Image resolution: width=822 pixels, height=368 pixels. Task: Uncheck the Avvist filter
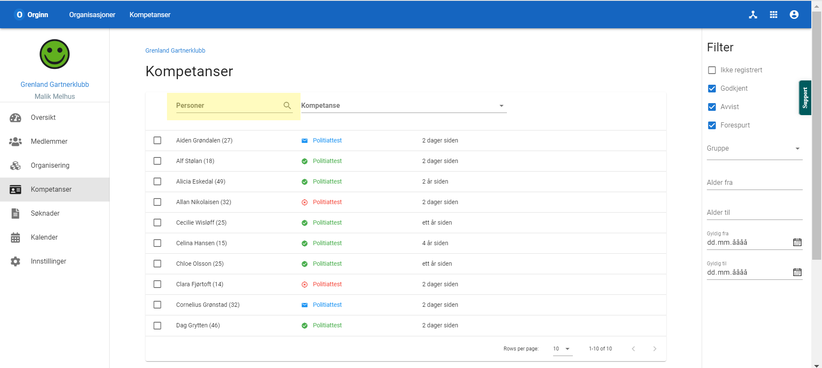tap(712, 107)
